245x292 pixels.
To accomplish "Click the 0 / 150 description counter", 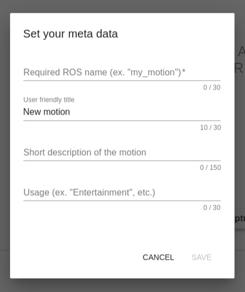I will pyautogui.click(x=211, y=167).
